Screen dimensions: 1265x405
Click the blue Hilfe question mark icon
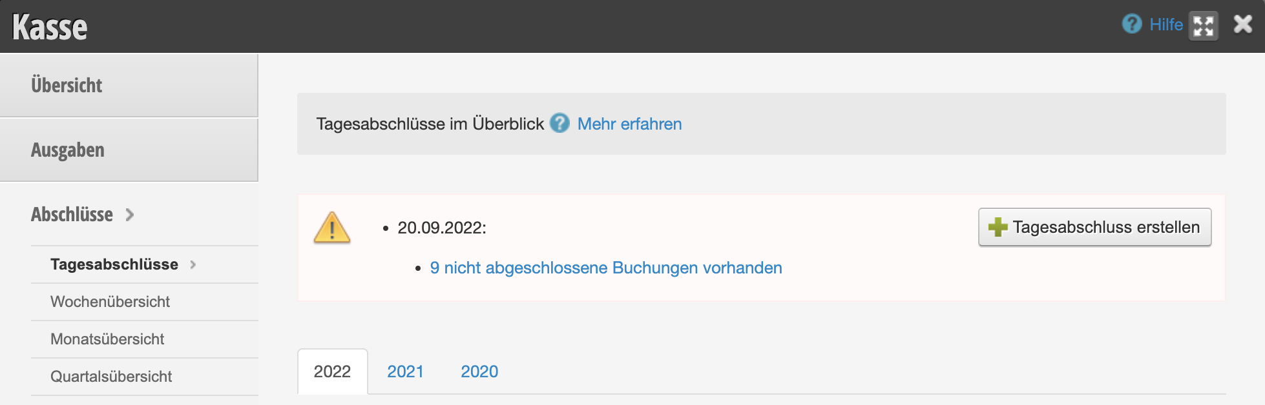pyautogui.click(x=1132, y=25)
